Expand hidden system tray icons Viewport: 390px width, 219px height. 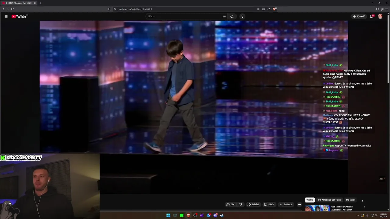click(358, 215)
